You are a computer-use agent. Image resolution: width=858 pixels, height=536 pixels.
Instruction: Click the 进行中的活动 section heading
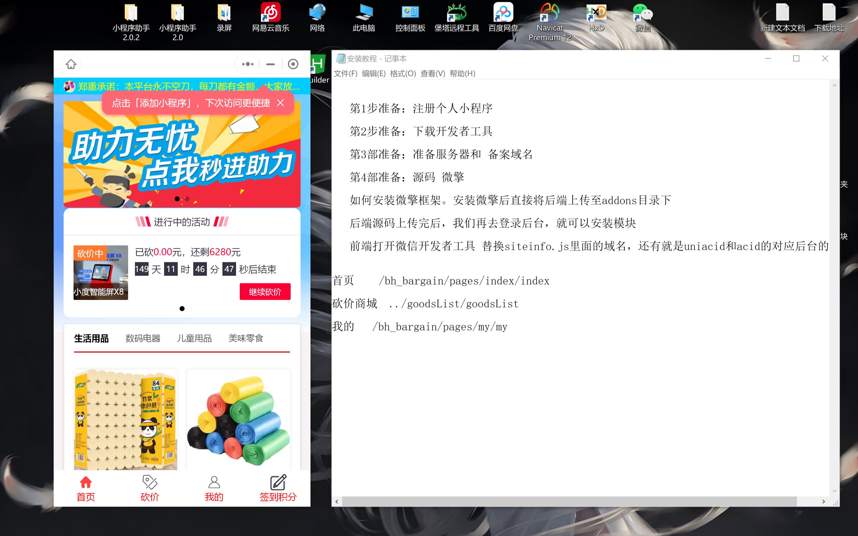pos(182,222)
